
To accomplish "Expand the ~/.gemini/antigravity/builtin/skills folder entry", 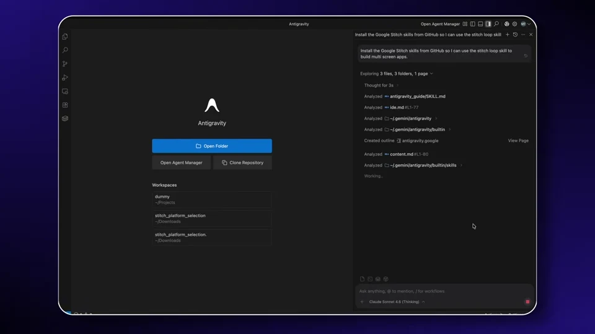I will pos(423,165).
